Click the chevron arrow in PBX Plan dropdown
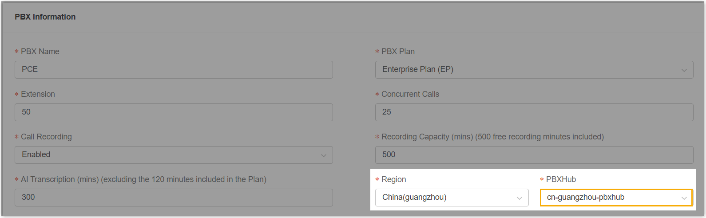 point(684,70)
